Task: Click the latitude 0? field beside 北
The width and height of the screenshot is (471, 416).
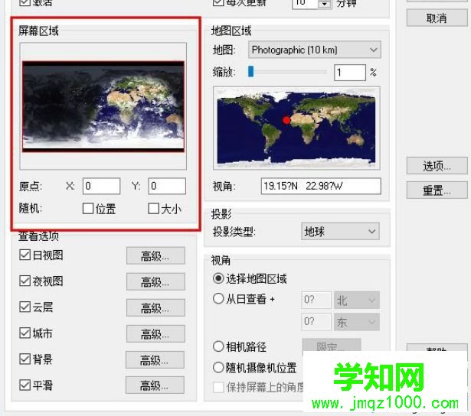Action: (x=316, y=300)
